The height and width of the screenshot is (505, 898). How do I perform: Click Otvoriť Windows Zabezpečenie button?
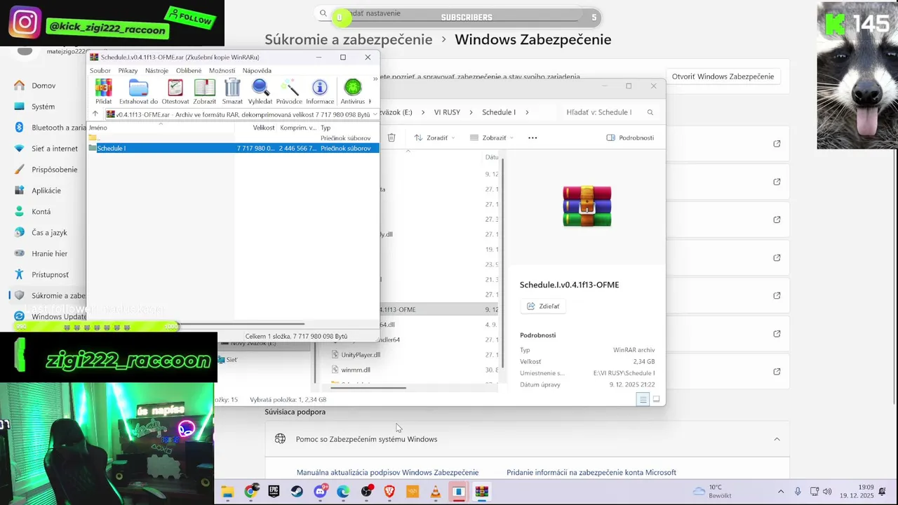(x=723, y=76)
